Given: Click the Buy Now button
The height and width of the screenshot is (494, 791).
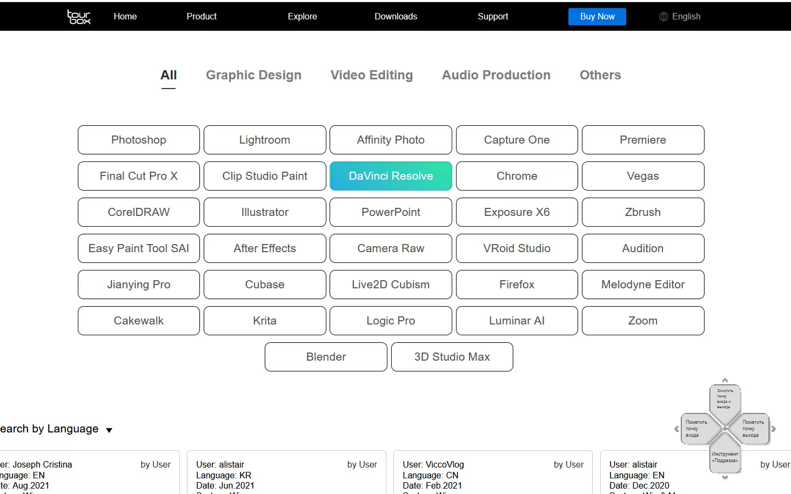Looking at the screenshot, I should coord(597,17).
